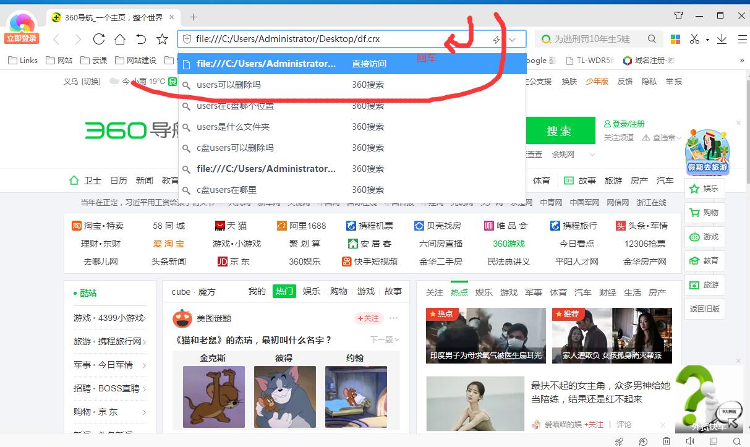Click the 假期去旅游 promo image
750x447 pixels.
click(x=708, y=151)
